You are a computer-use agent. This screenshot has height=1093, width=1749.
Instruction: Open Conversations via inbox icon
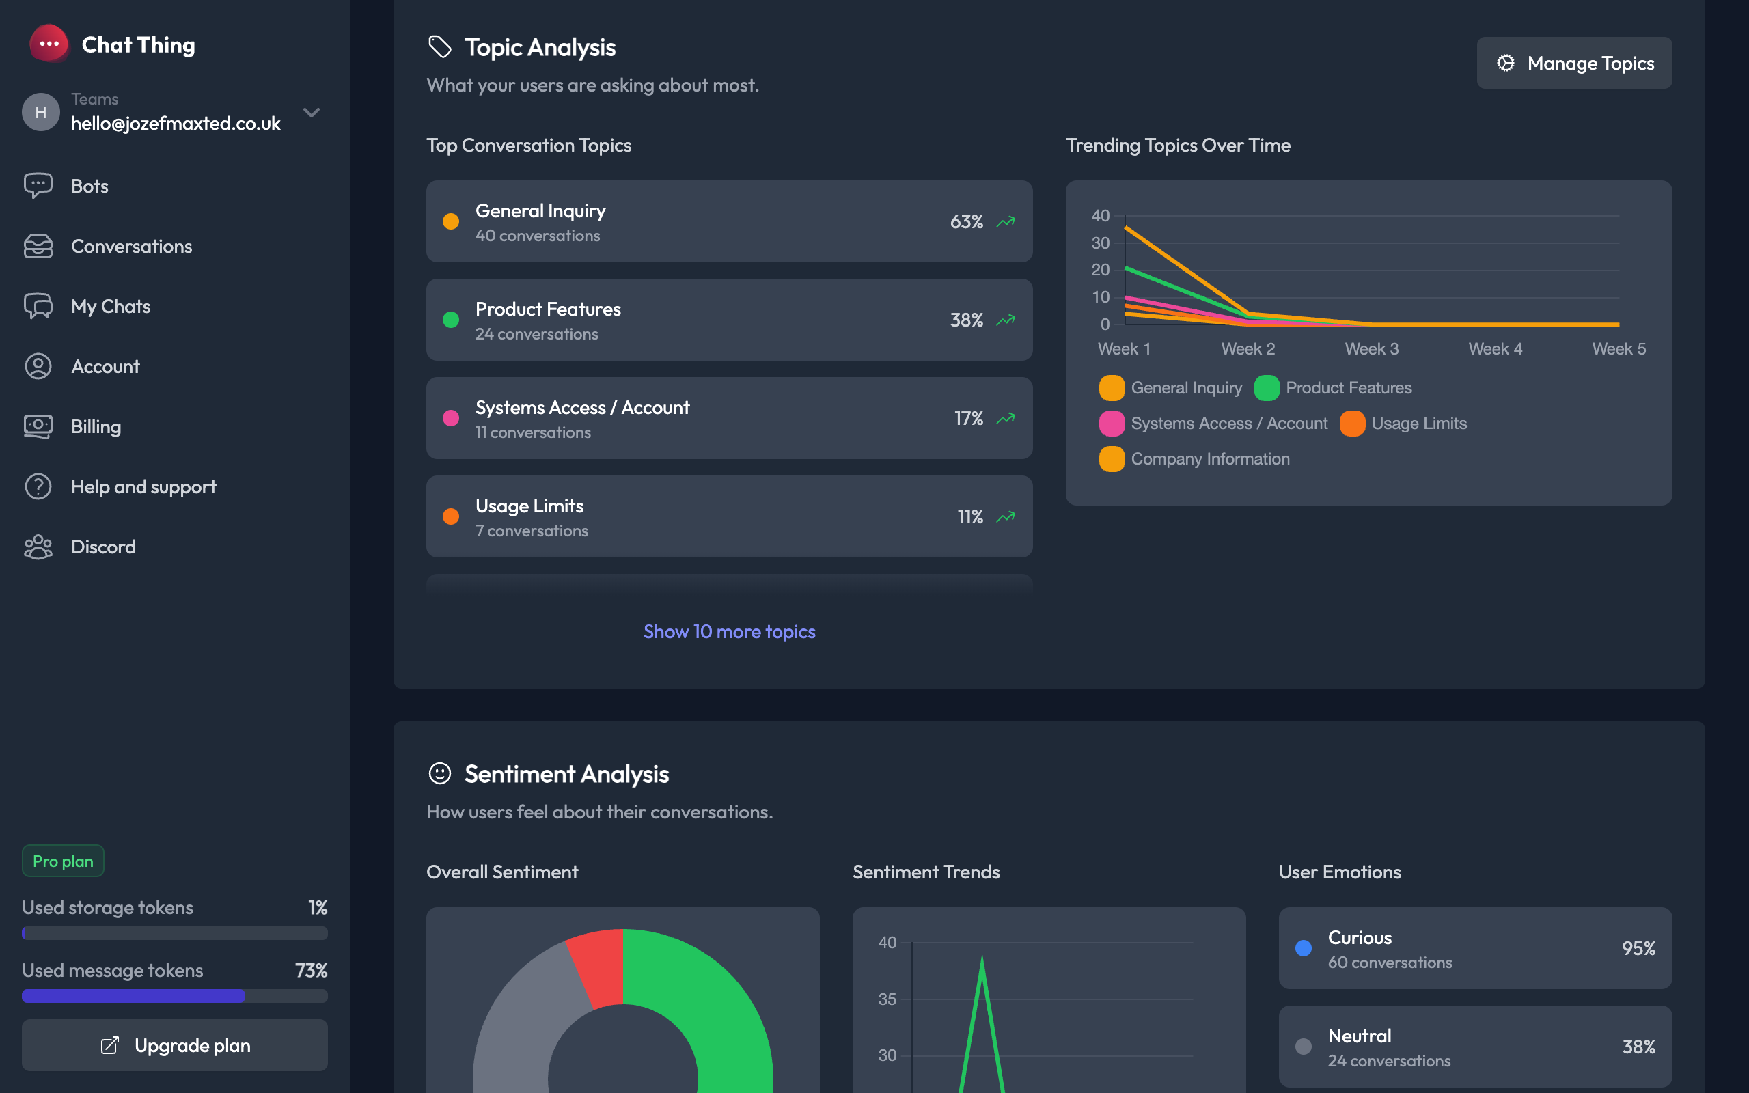pos(38,246)
